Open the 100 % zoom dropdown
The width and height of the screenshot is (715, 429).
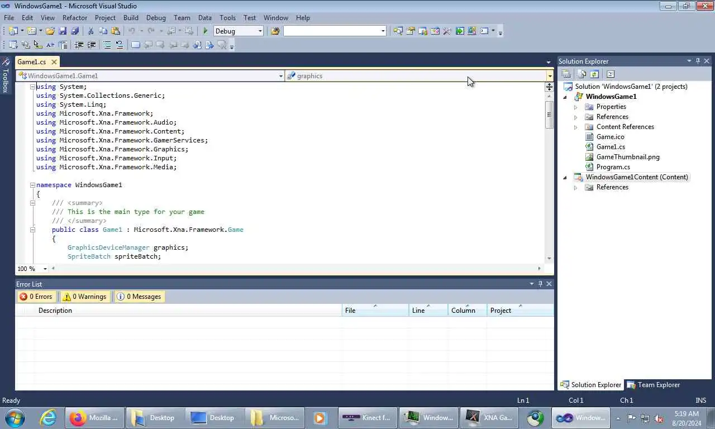tap(45, 269)
